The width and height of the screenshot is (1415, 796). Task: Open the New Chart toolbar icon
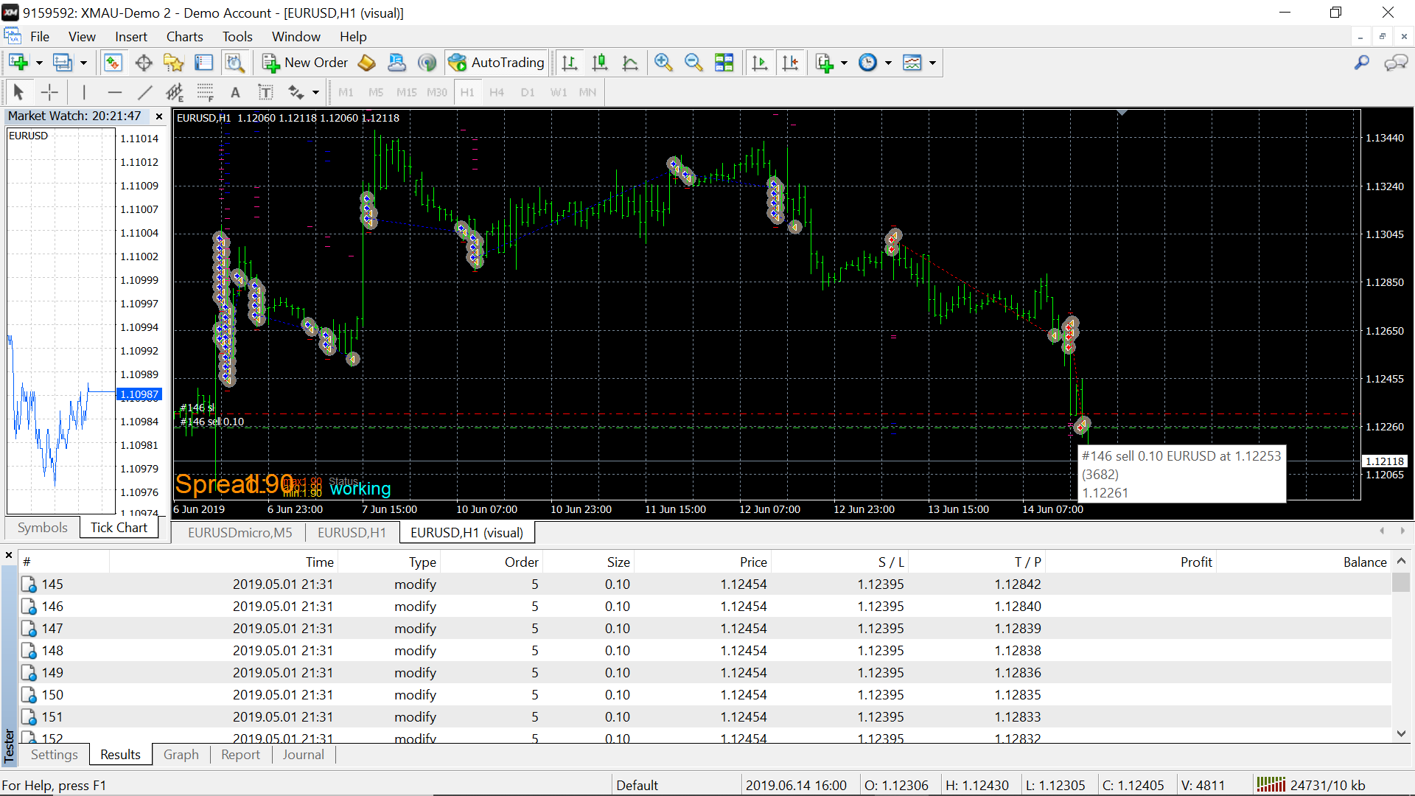tap(18, 63)
